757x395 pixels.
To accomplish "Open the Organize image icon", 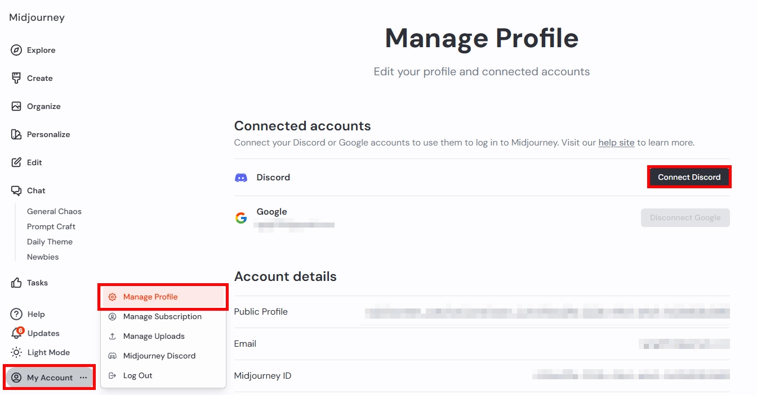I will click(x=16, y=106).
